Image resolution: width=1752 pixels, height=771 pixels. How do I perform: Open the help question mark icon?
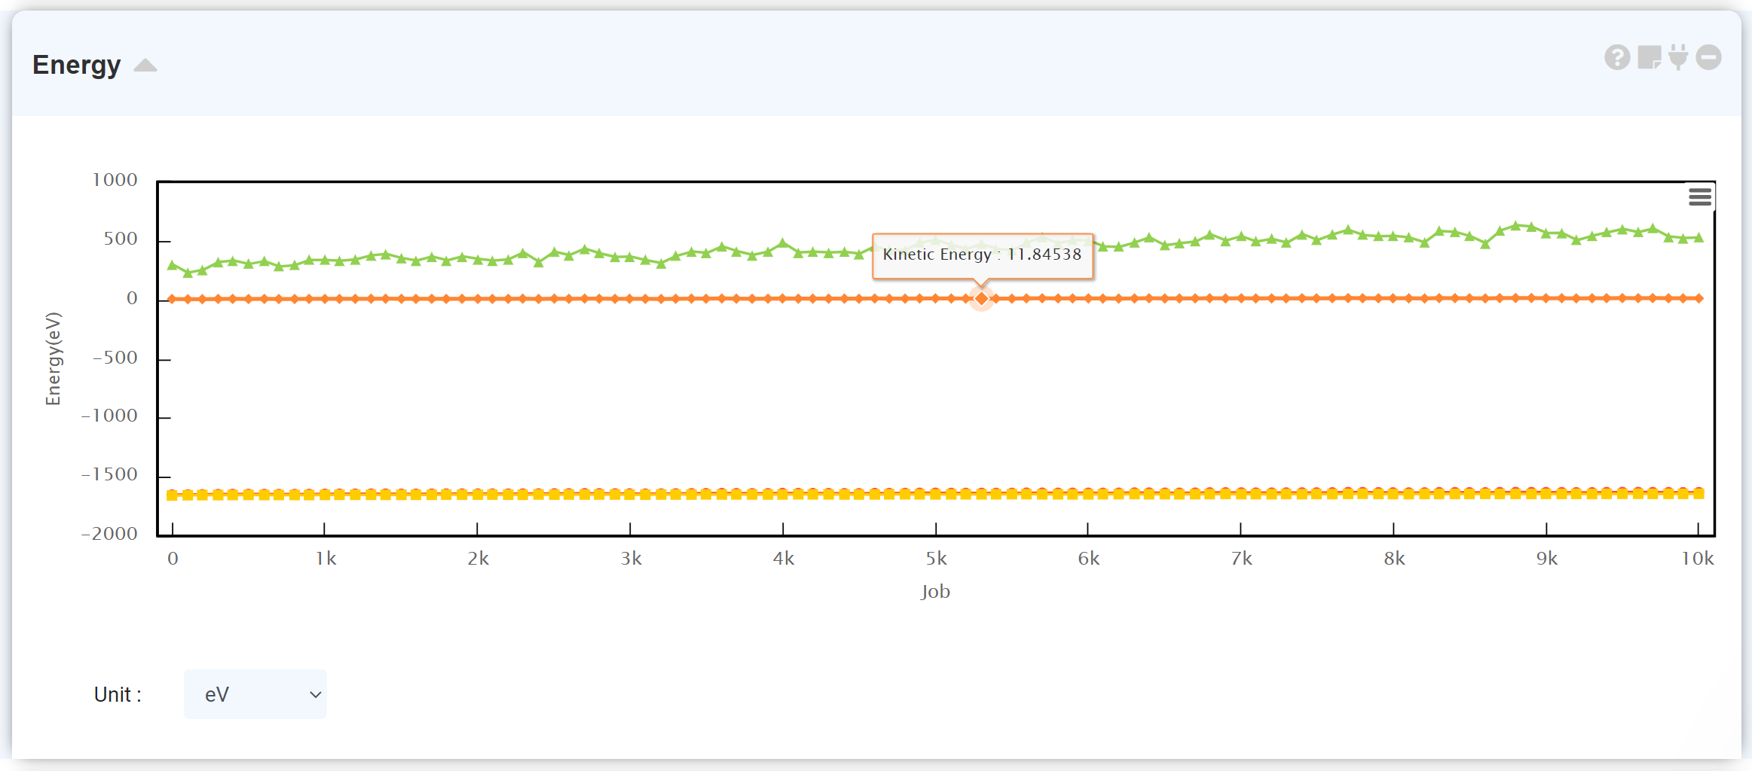click(1616, 57)
